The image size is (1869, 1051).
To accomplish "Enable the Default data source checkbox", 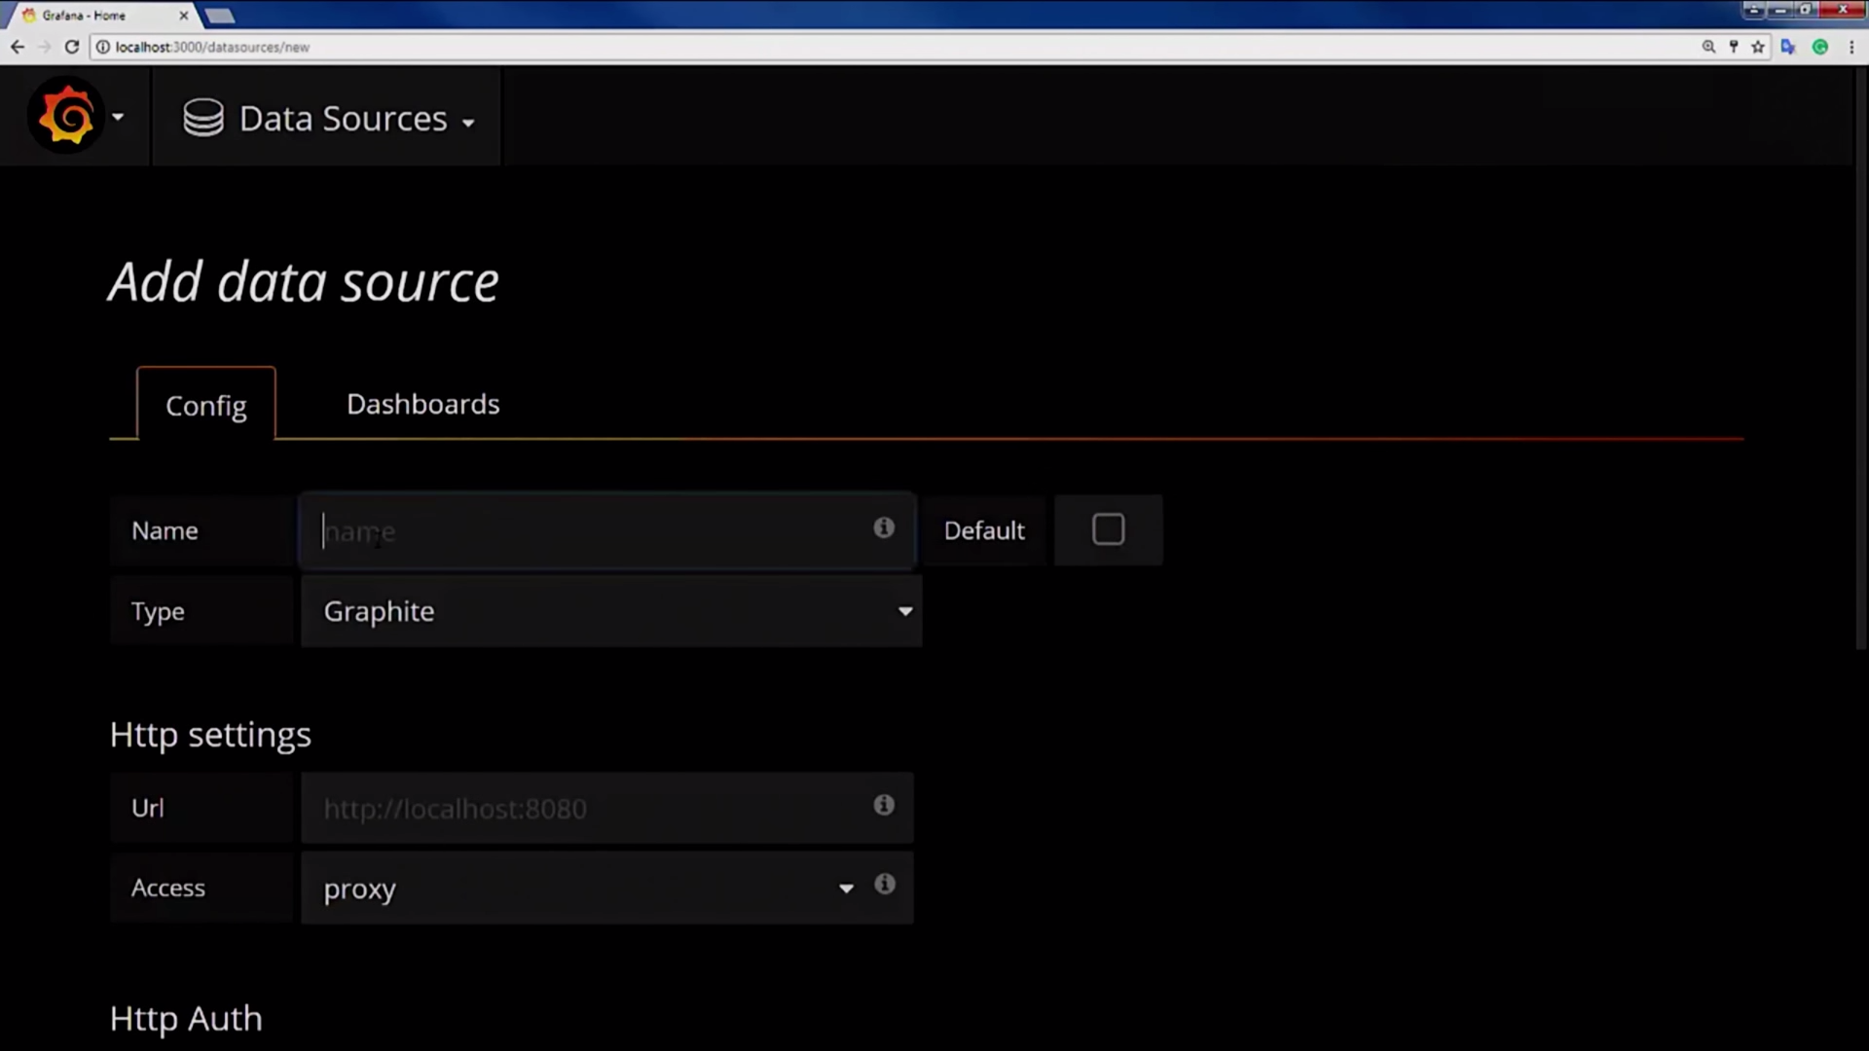I will 1108,529.
